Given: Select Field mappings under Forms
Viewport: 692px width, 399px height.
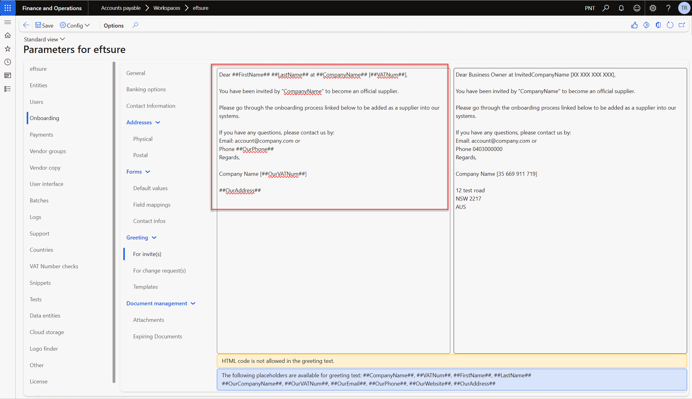Looking at the screenshot, I should 152,205.
